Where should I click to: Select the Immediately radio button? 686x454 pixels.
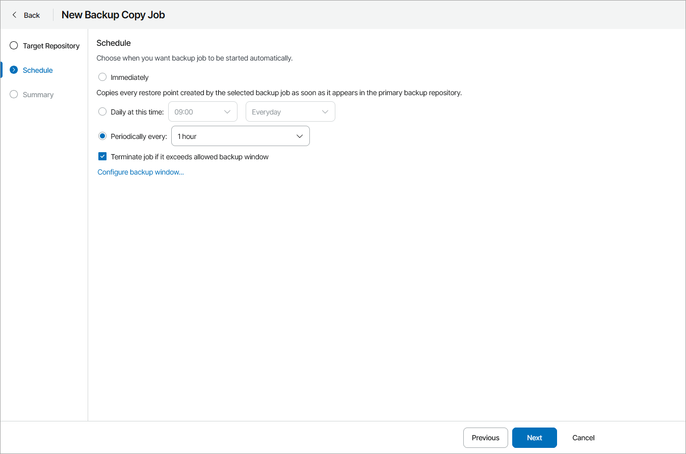(x=102, y=77)
